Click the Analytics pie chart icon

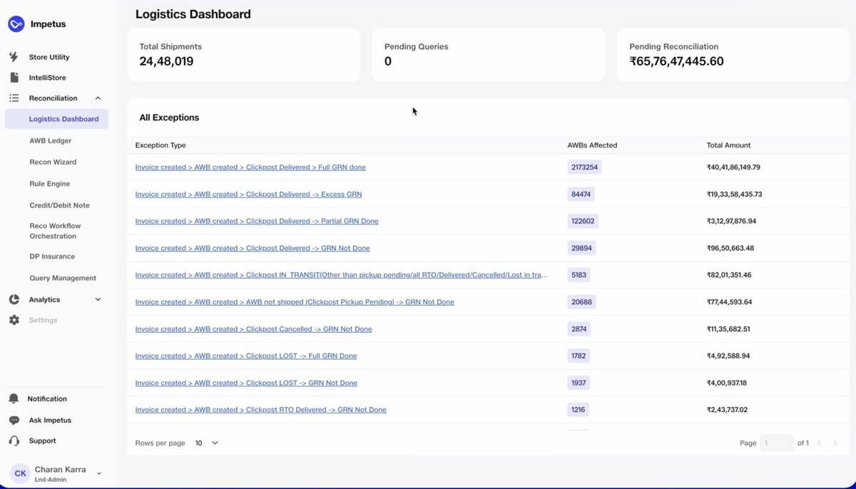[14, 299]
